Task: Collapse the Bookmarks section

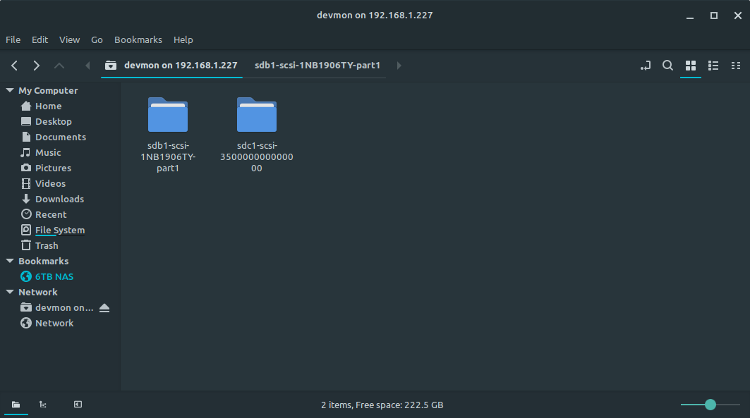Action: point(10,262)
